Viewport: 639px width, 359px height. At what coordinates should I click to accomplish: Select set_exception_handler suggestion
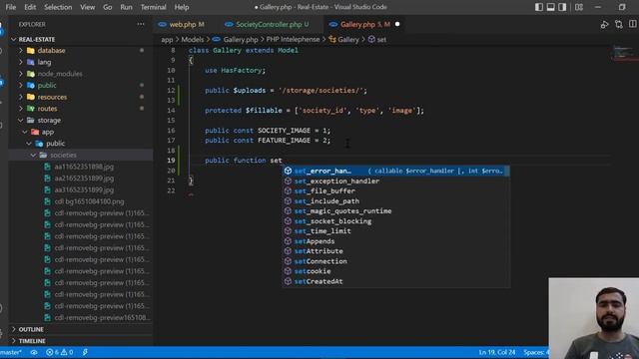pos(395,181)
